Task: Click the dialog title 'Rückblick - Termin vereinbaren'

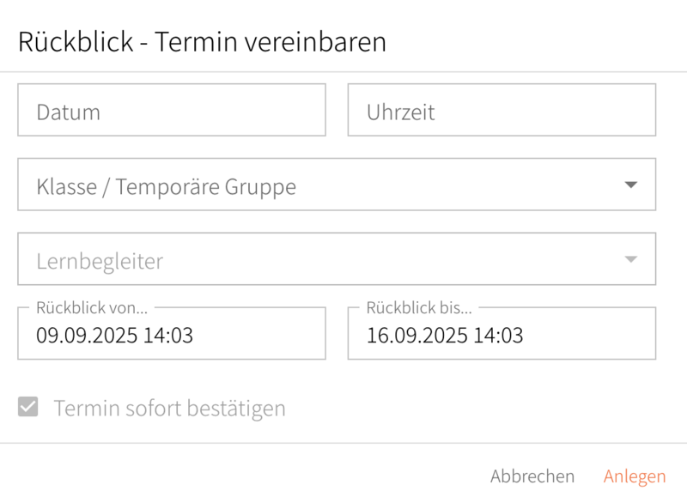Action: 202,41
